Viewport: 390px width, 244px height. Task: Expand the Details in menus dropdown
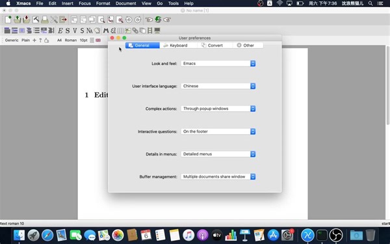(218, 154)
